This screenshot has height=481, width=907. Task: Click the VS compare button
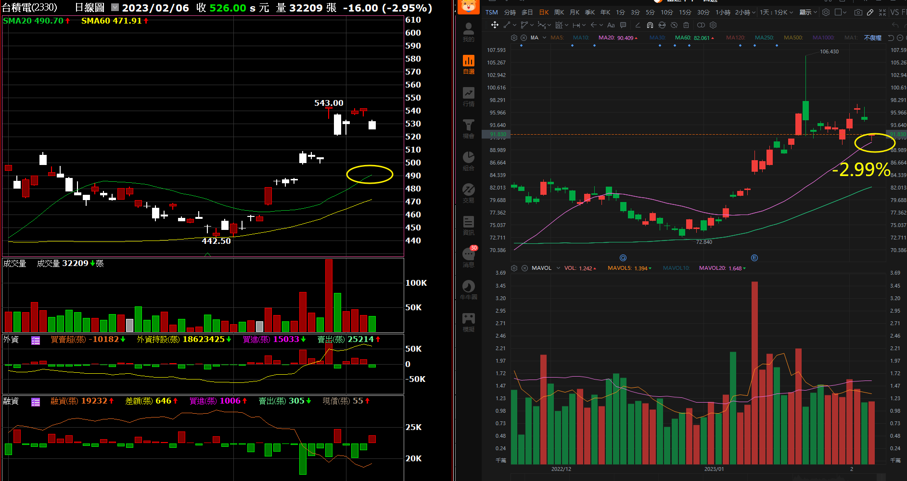pyautogui.click(x=894, y=12)
